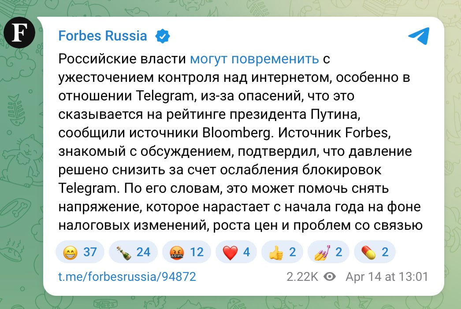Select the champagne bottle reaction with 24
Viewport: 461px width, 309px height.
[133, 252]
